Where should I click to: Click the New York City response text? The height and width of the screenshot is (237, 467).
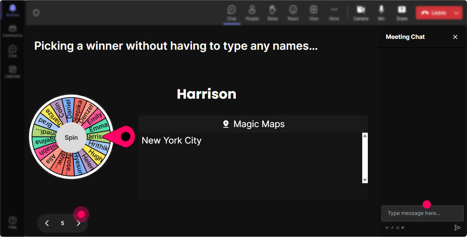(x=172, y=141)
